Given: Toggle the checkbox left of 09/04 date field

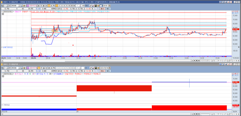Looking at the screenshot, I should 101,6.
